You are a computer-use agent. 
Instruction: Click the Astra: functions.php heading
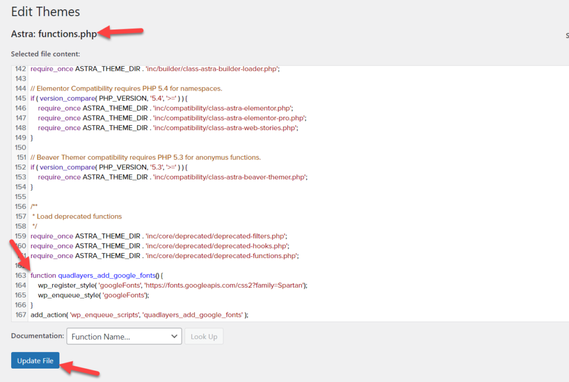click(54, 34)
